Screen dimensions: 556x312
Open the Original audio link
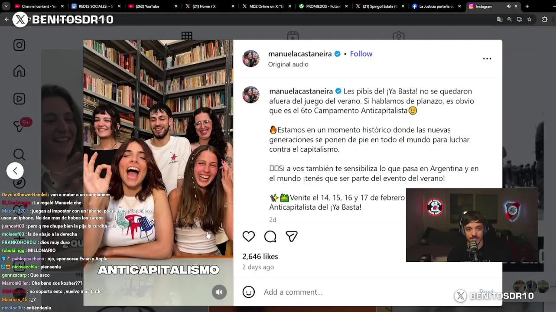pyautogui.click(x=288, y=64)
